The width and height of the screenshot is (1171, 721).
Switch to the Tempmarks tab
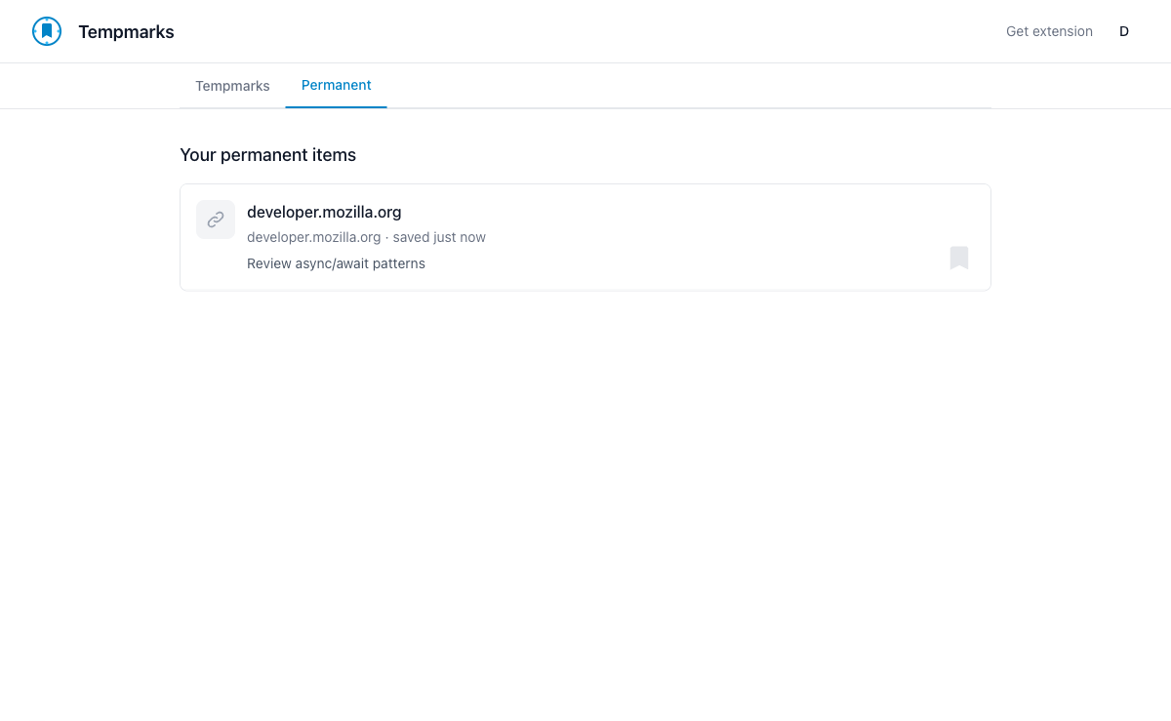tap(232, 86)
